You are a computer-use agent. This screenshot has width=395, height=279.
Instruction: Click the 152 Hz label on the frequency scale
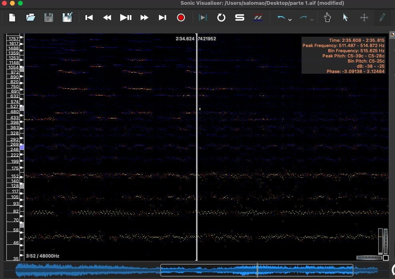(x=15, y=176)
